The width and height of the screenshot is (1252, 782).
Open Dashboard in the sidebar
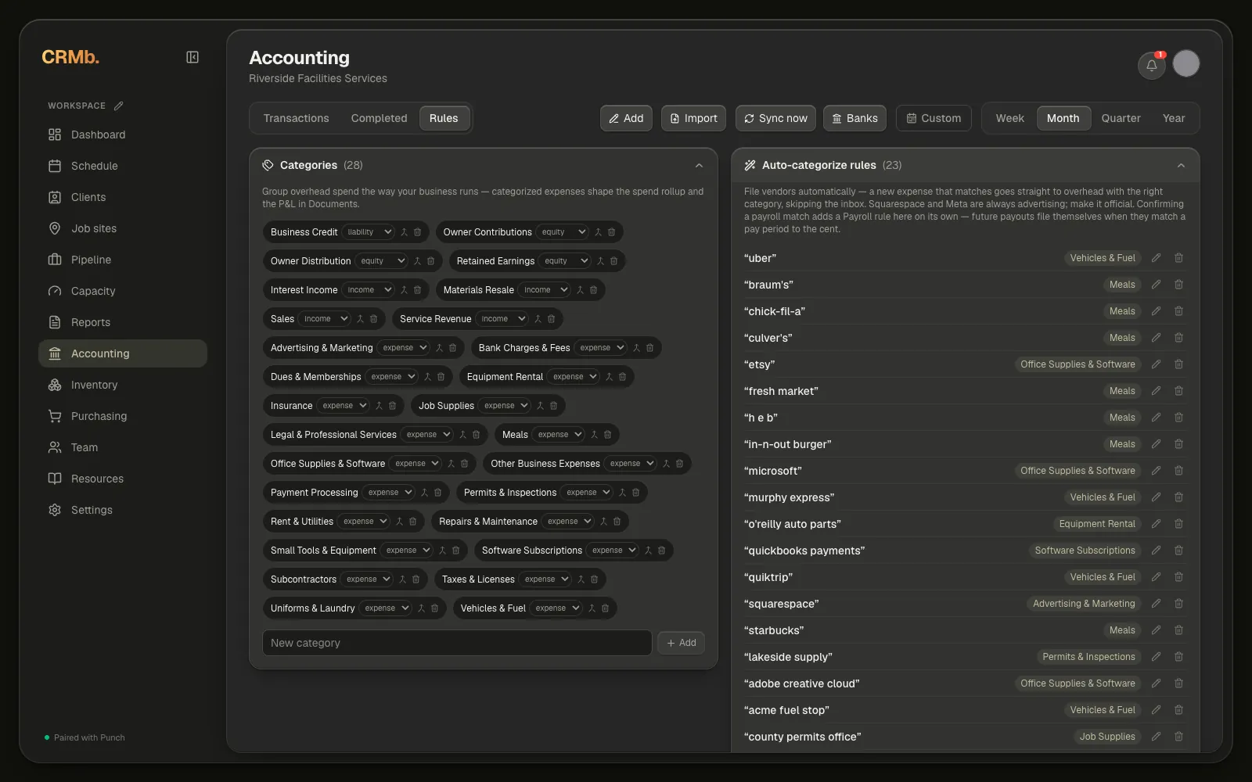(x=123, y=135)
